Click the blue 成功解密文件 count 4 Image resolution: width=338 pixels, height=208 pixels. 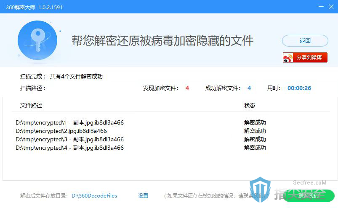[x=249, y=88]
